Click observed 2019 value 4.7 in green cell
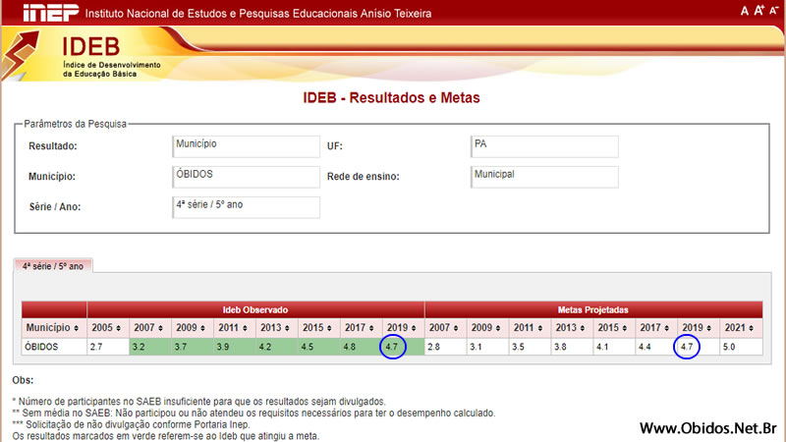The height and width of the screenshot is (442, 786). pos(392,347)
